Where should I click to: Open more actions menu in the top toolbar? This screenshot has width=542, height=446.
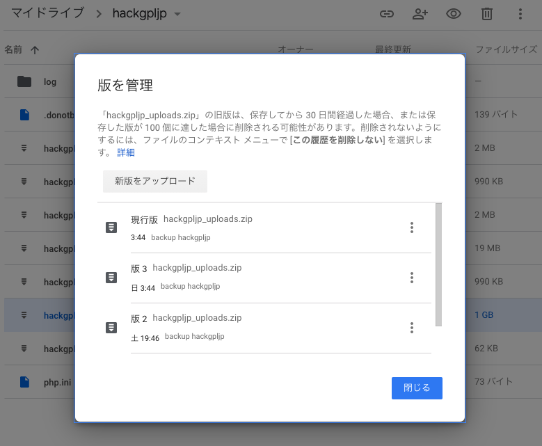[520, 14]
